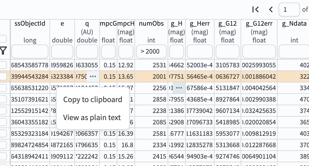The image size is (309, 166).
Task: Click numObs cell 2858
Action: click(151, 99)
